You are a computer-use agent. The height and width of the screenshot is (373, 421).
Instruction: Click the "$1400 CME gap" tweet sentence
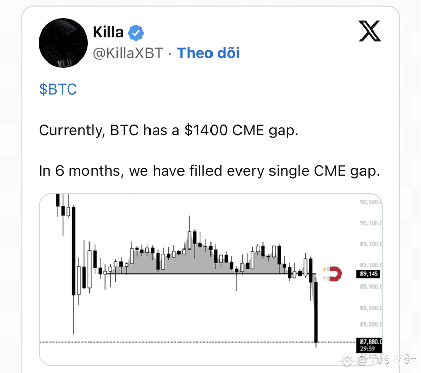[x=168, y=131]
